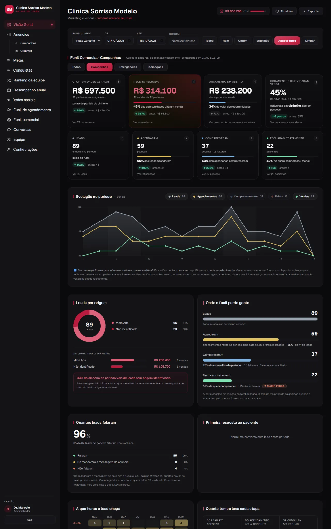Screen dimensions: 331x529
Task: Click the trophy icon beside R$ 856.200
Action: coord(222,11)
